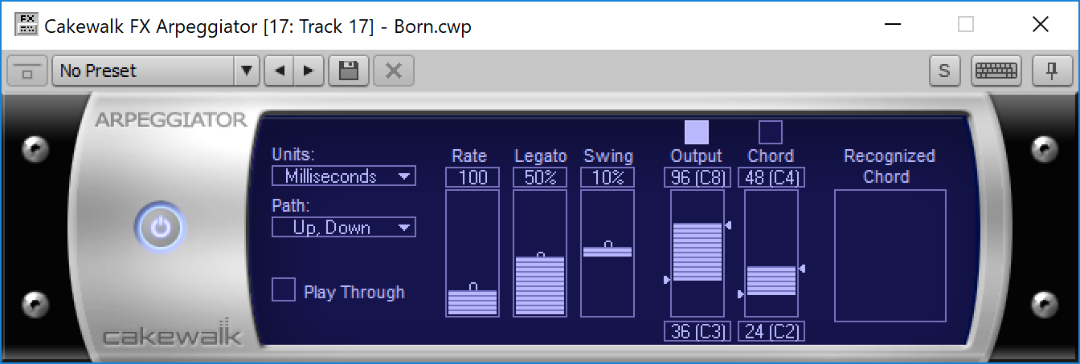Click the Rate value field showing 100
The image size is (1080, 364).
point(472,177)
